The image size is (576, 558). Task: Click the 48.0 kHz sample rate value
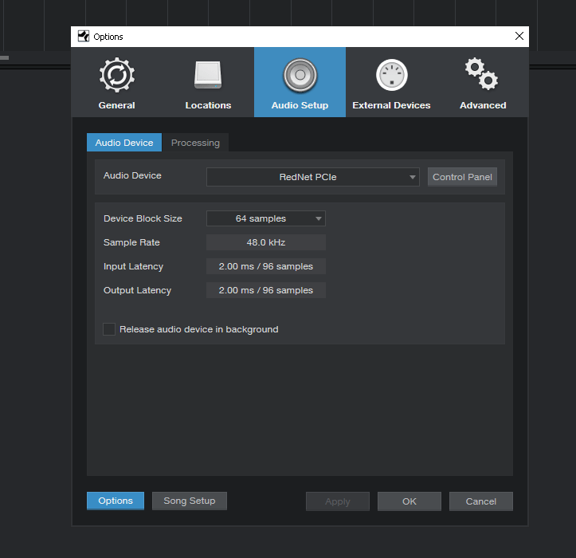tap(266, 242)
